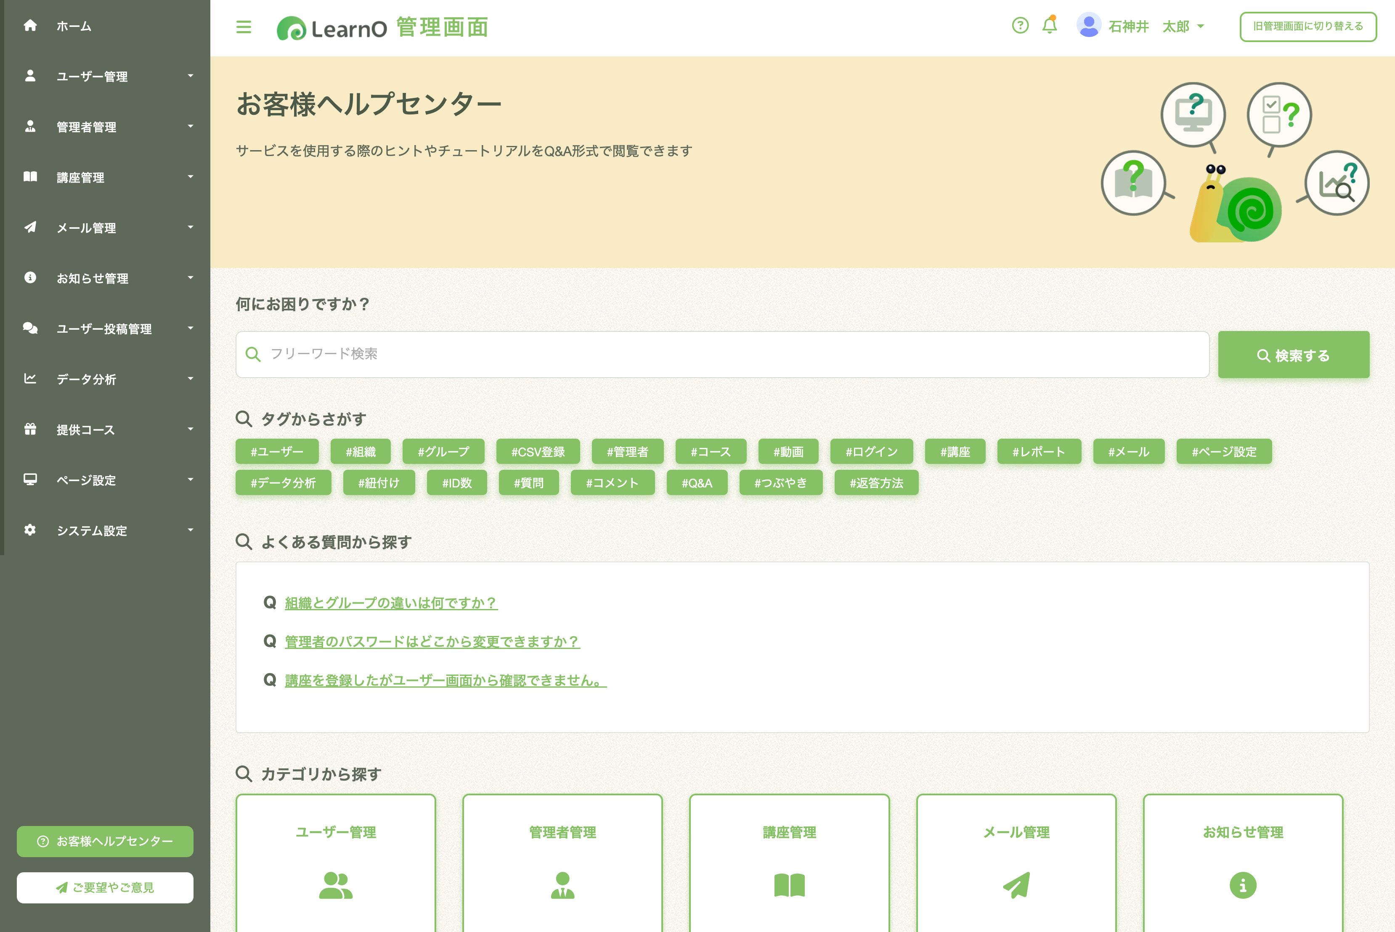The height and width of the screenshot is (932, 1395).
Task: Click the ホーム home icon in sidebar
Action: point(30,26)
